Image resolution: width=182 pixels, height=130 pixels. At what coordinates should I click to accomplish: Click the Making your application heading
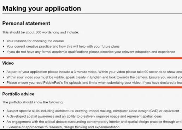tap(42, 9)
